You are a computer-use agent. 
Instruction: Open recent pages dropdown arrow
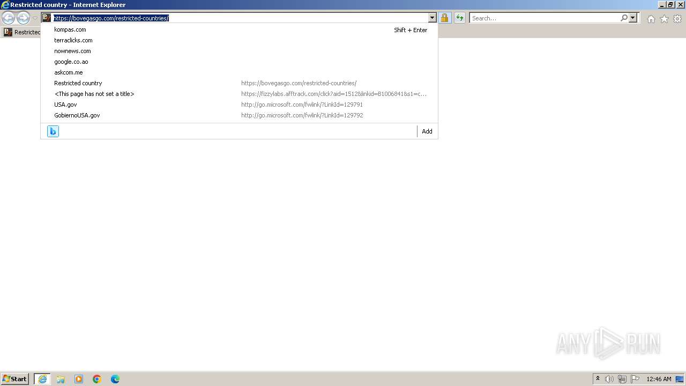pos(35,18)
